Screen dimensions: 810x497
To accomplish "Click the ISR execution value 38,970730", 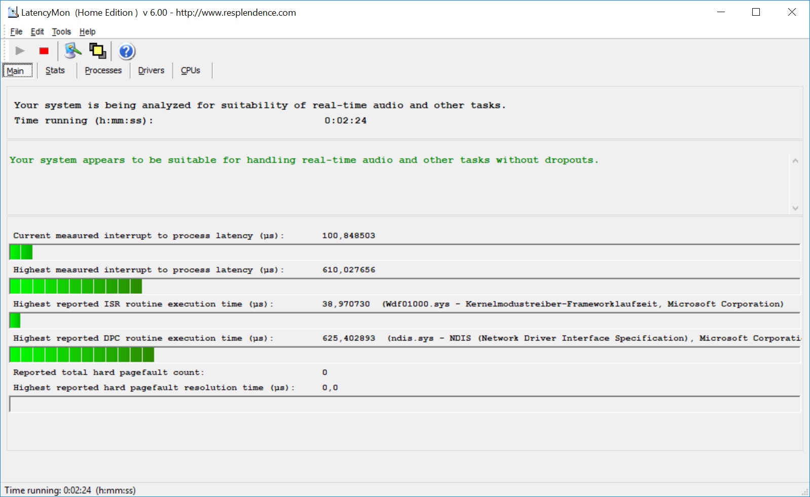I will pos(346,304).
